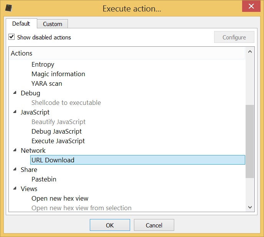This screenshot has width=264, height=237.
Task: Select the Beautify JavaScript action
Action: pyautogui.click(x=58, y=122)
